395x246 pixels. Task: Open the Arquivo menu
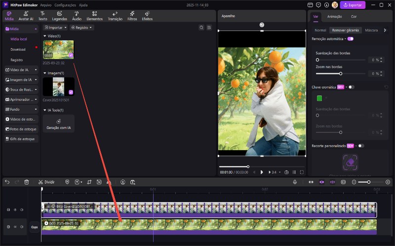pos(45,5)
